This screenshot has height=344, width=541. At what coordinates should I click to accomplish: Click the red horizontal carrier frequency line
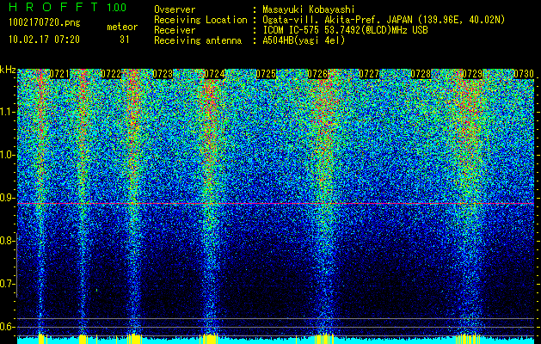coord(276,204)
